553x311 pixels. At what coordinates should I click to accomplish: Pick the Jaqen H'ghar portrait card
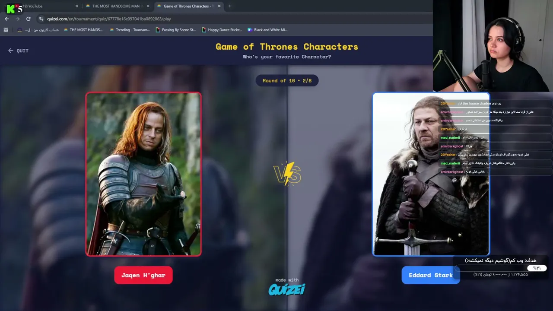tap(143, 174)
